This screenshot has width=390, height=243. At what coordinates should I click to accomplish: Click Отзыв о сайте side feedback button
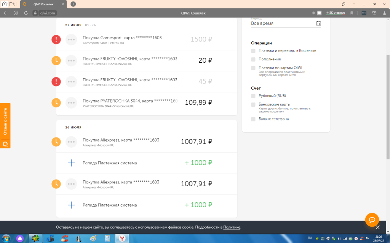coord(5,125)
